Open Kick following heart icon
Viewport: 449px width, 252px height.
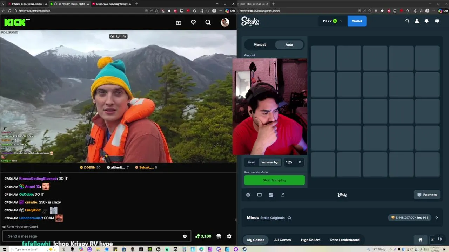[193, 22]
